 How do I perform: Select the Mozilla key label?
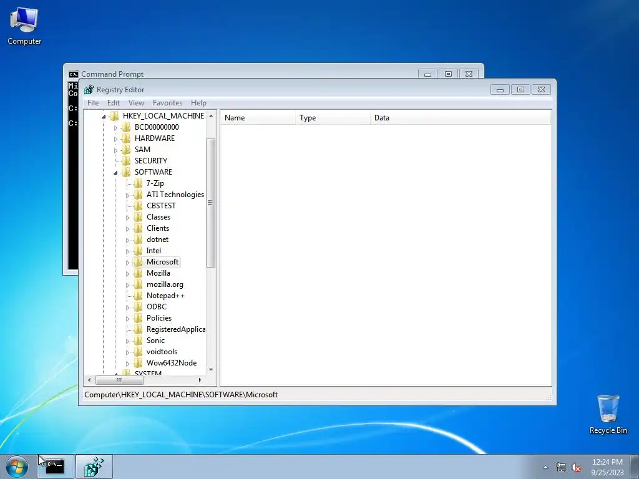point(158,273)
